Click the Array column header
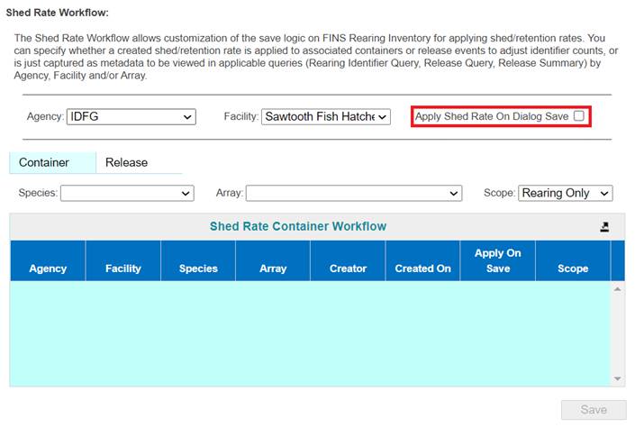The width and height of the screenshot is (644, 428). (273, 269)
